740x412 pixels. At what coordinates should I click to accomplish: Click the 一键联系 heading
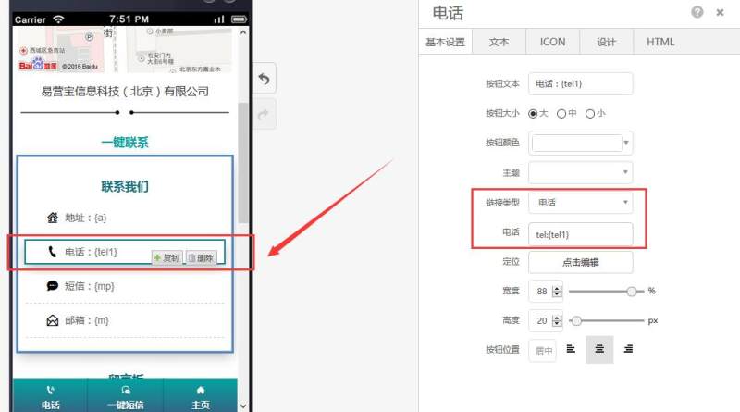[x=125, y=143]
